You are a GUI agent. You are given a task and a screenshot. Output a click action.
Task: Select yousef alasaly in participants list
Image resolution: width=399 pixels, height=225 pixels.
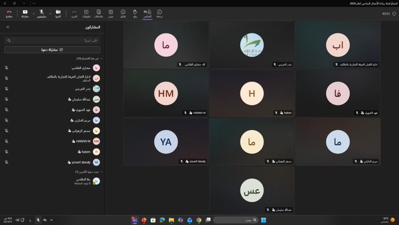click(52, 162)
